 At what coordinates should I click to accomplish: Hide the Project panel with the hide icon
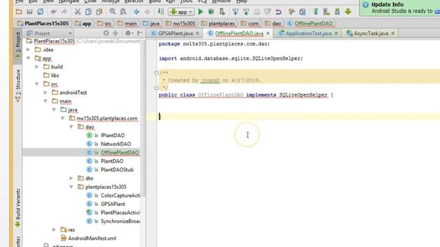[140, 34]
